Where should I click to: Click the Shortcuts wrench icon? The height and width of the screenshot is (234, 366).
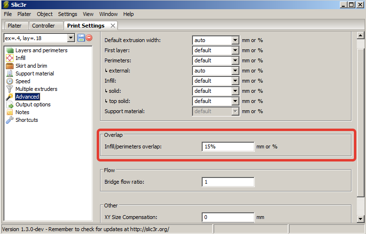(x=10, y=120)
